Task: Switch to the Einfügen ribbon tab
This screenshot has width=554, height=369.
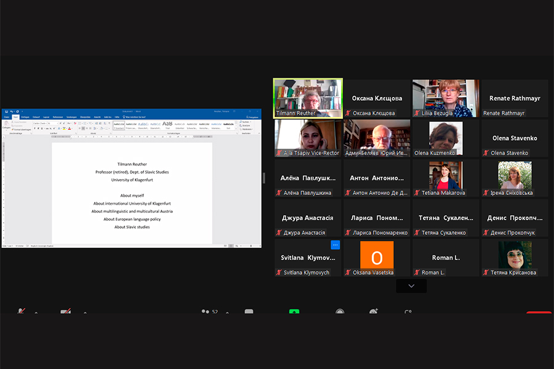Action: 25,117
